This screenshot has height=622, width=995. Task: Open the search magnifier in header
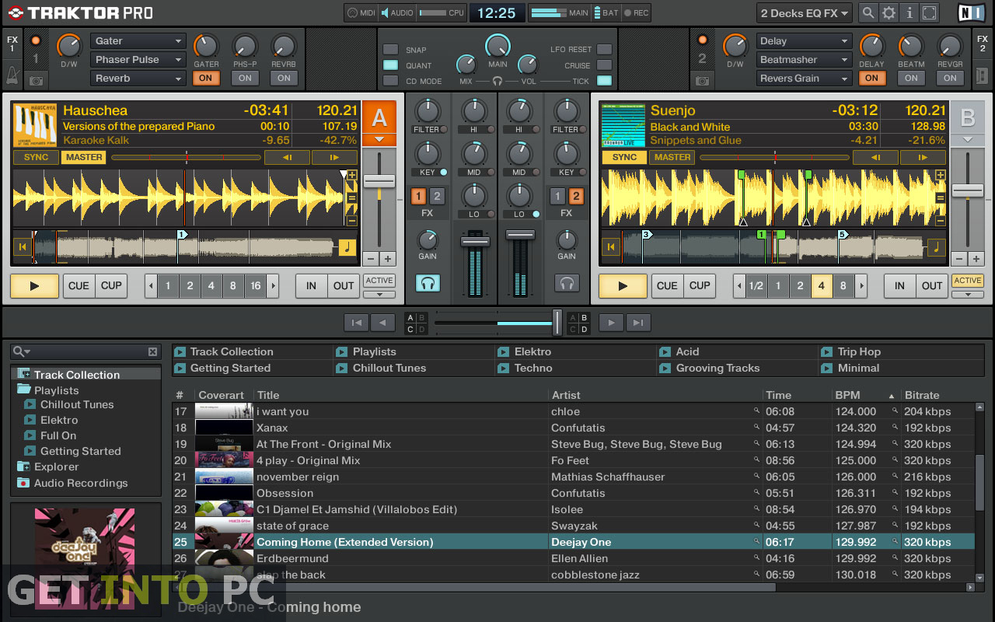click(868, 12)
